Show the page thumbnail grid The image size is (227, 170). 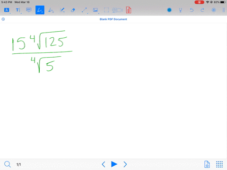[x=219, y=164]
